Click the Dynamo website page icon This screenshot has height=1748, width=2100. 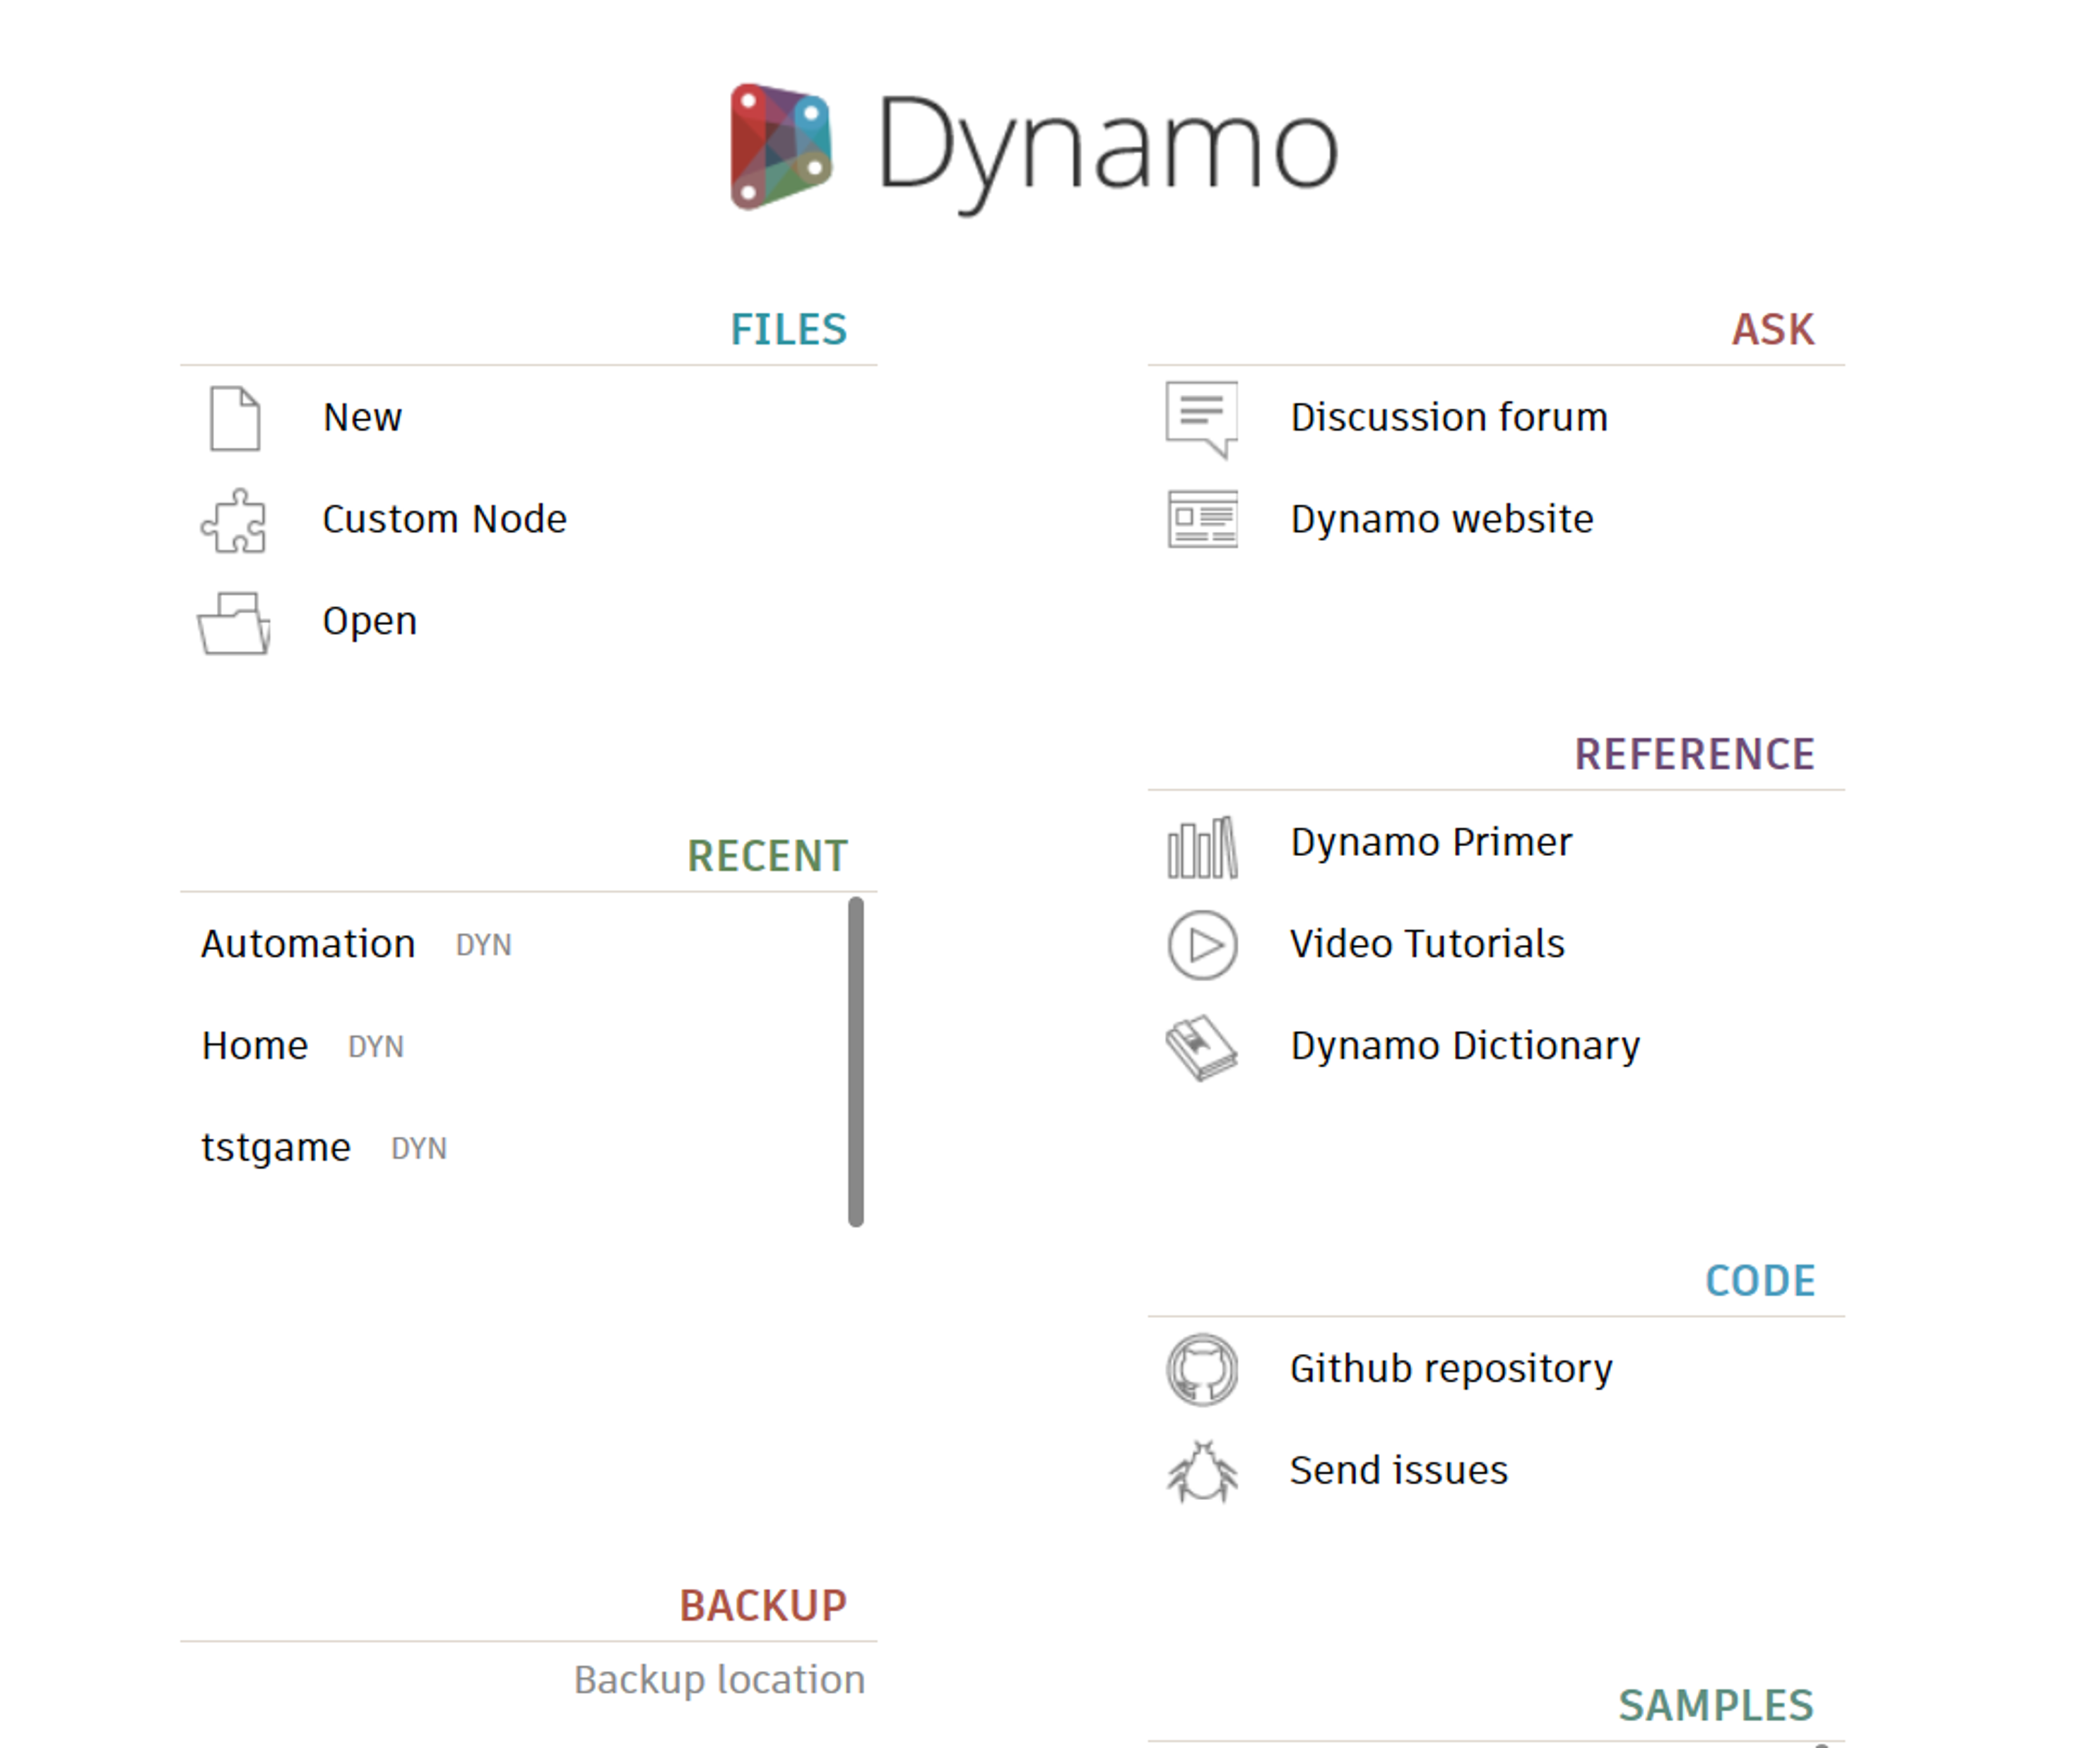(x=1202, y=520)
